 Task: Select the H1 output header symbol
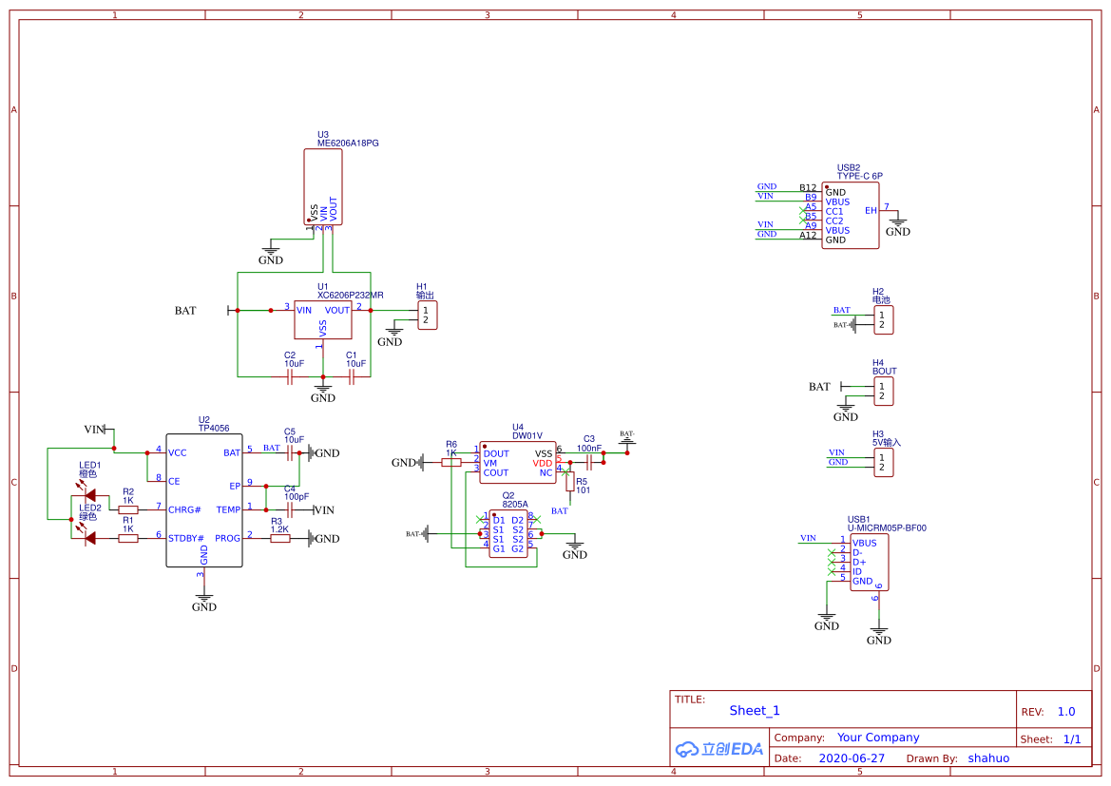click(x=428, y=316)
